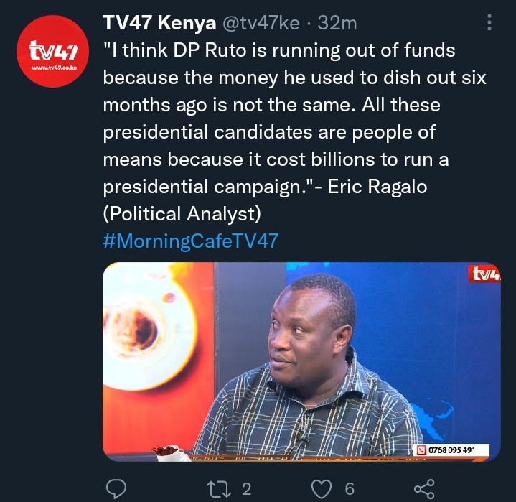Click the TV47 watermark logo in image
516x502 pixels.
pos(484,274)
